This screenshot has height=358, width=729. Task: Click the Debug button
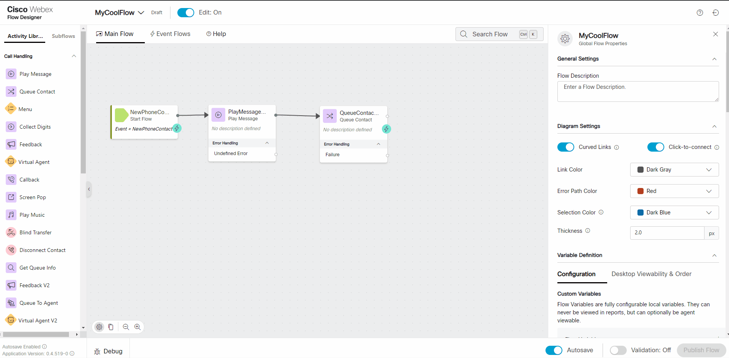click(x=108, y=351)
